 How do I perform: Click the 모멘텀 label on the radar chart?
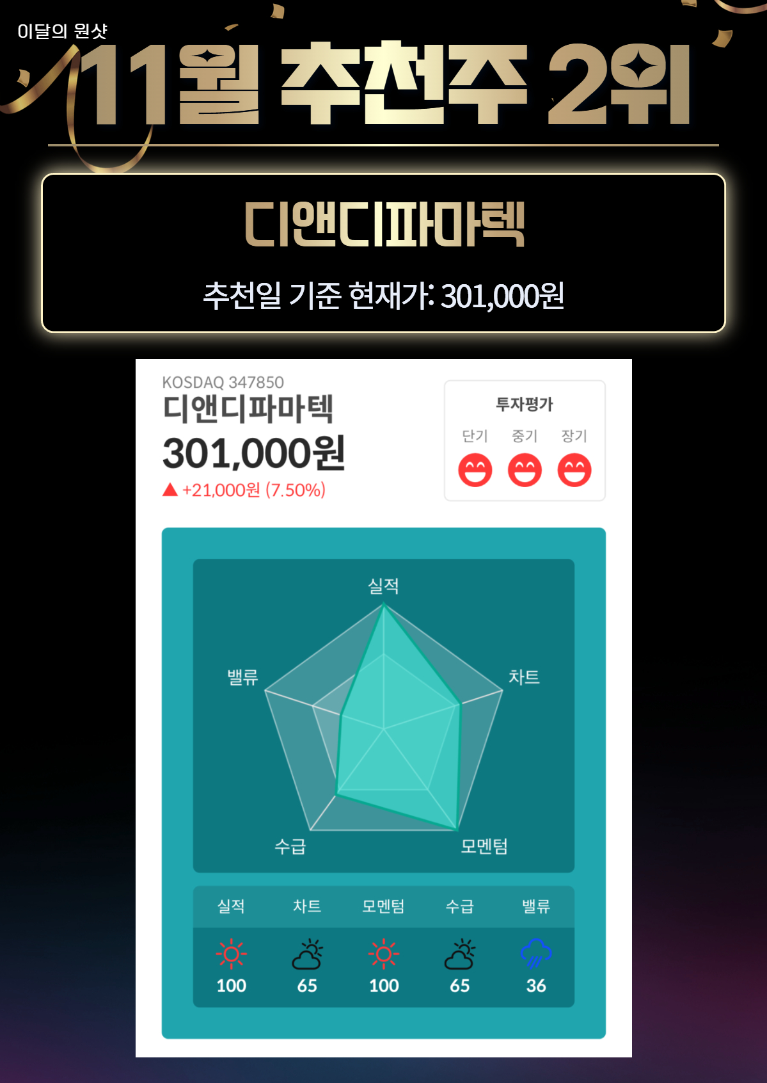(484, 846)
